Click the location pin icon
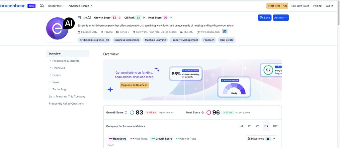 [x=134, y=32]
